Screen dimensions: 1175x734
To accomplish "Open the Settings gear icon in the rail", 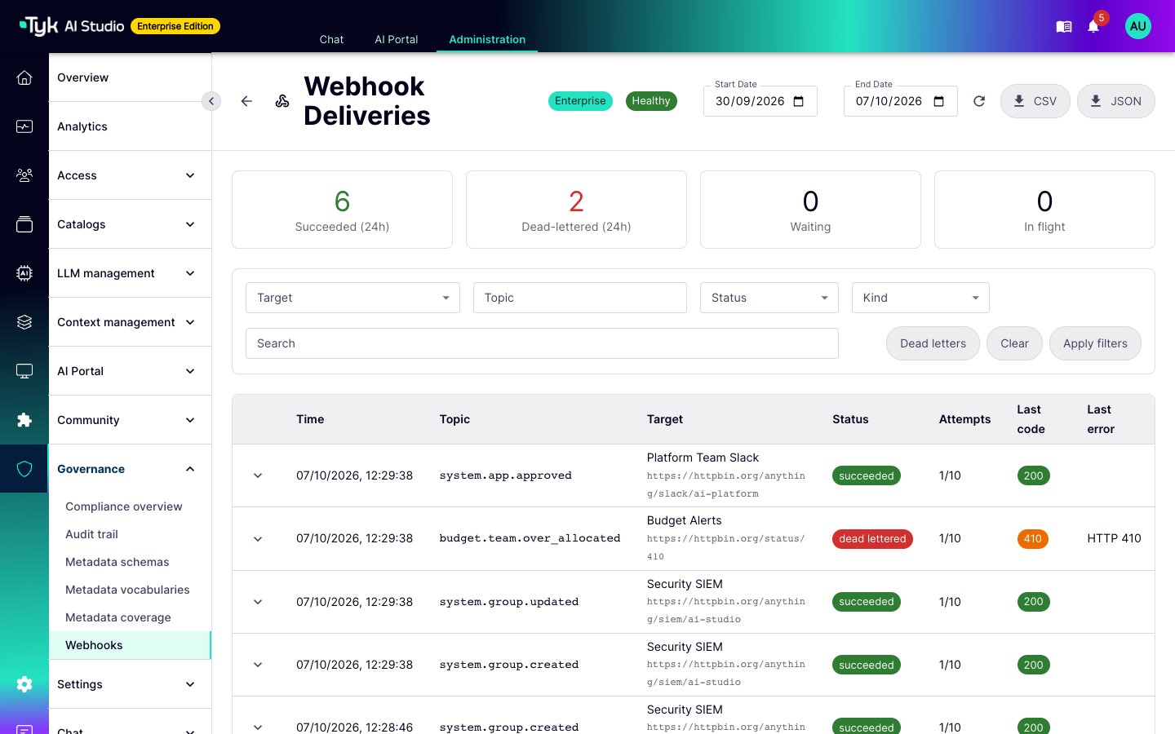I will 24,684.
